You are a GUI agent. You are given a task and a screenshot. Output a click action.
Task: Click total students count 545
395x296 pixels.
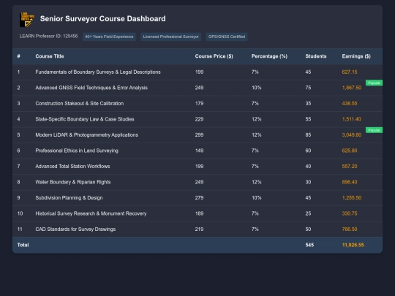pos(309,245)
